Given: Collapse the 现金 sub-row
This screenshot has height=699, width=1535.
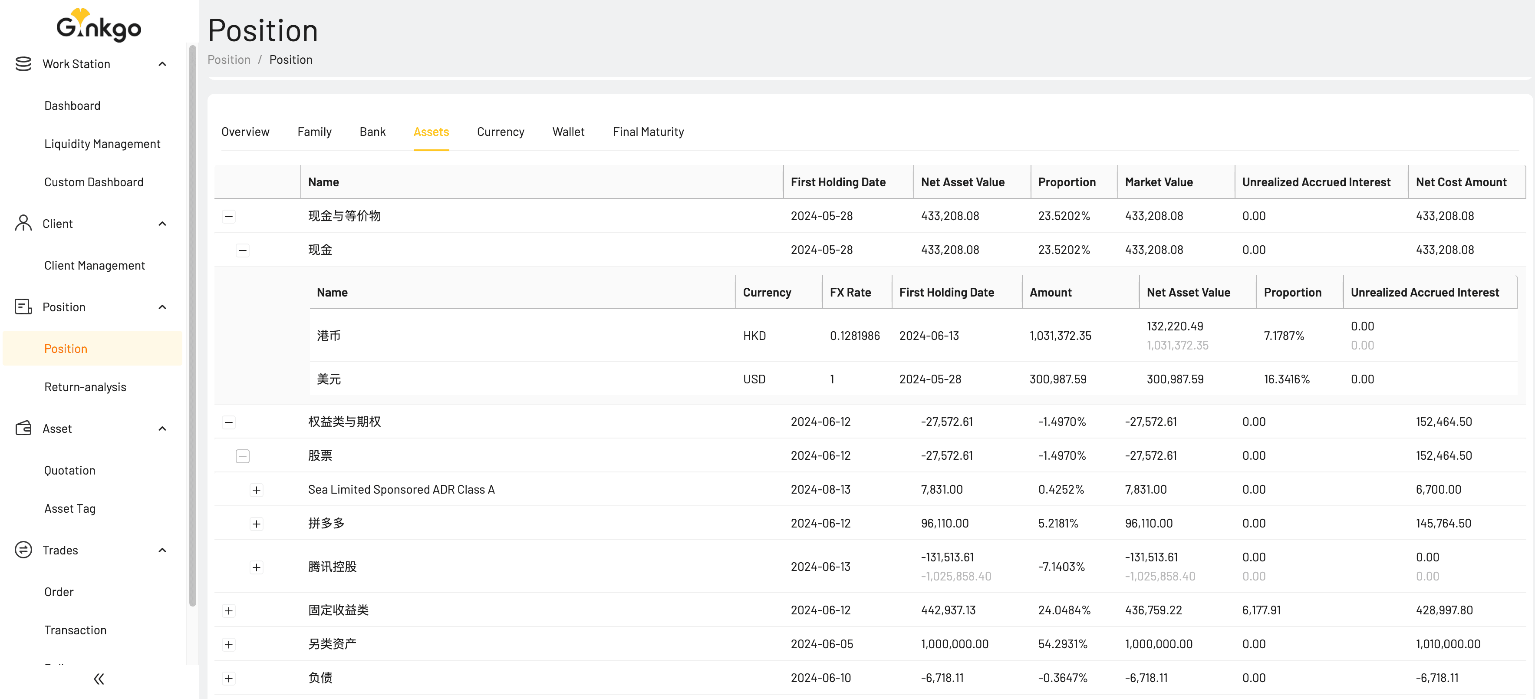Looking at the screenshot, I should point(243,250).
